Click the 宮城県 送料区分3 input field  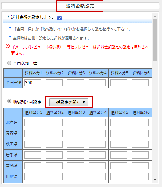click(75, 166)
